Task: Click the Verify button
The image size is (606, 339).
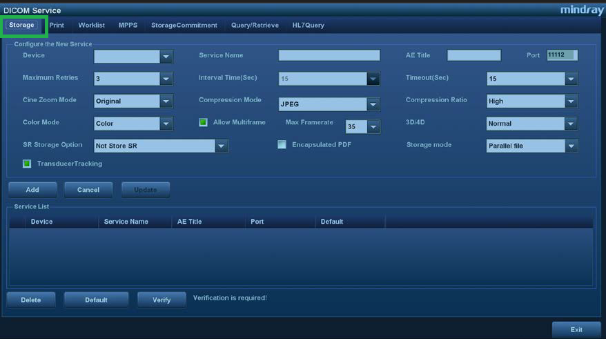Action: click(162, 300)
